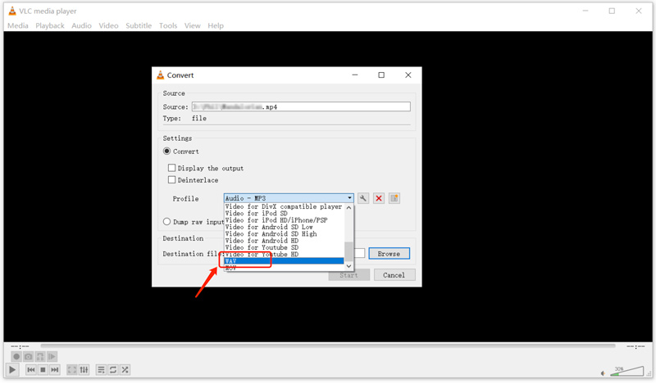Take a snapshot with the camera icon

click(x=28, y=356)
